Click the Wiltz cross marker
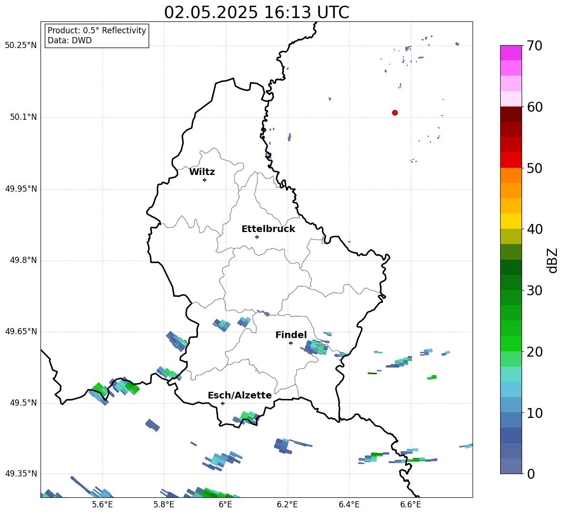Viewport: 564px width, 514px height. 204,180
